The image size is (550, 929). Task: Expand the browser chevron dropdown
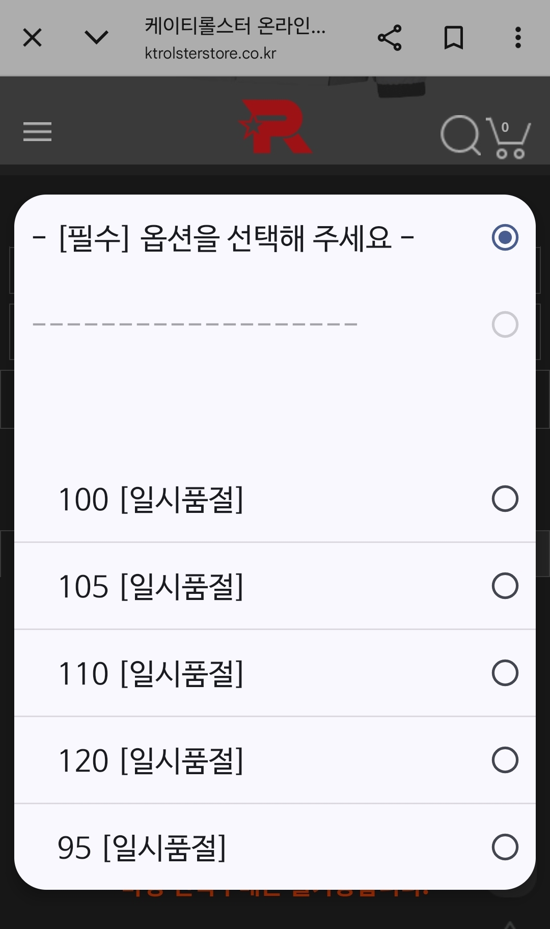[x=96, y=38]
